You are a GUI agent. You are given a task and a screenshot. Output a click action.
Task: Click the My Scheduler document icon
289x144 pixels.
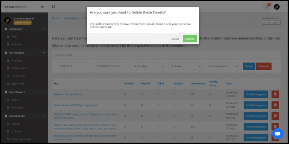click(6, 116)
